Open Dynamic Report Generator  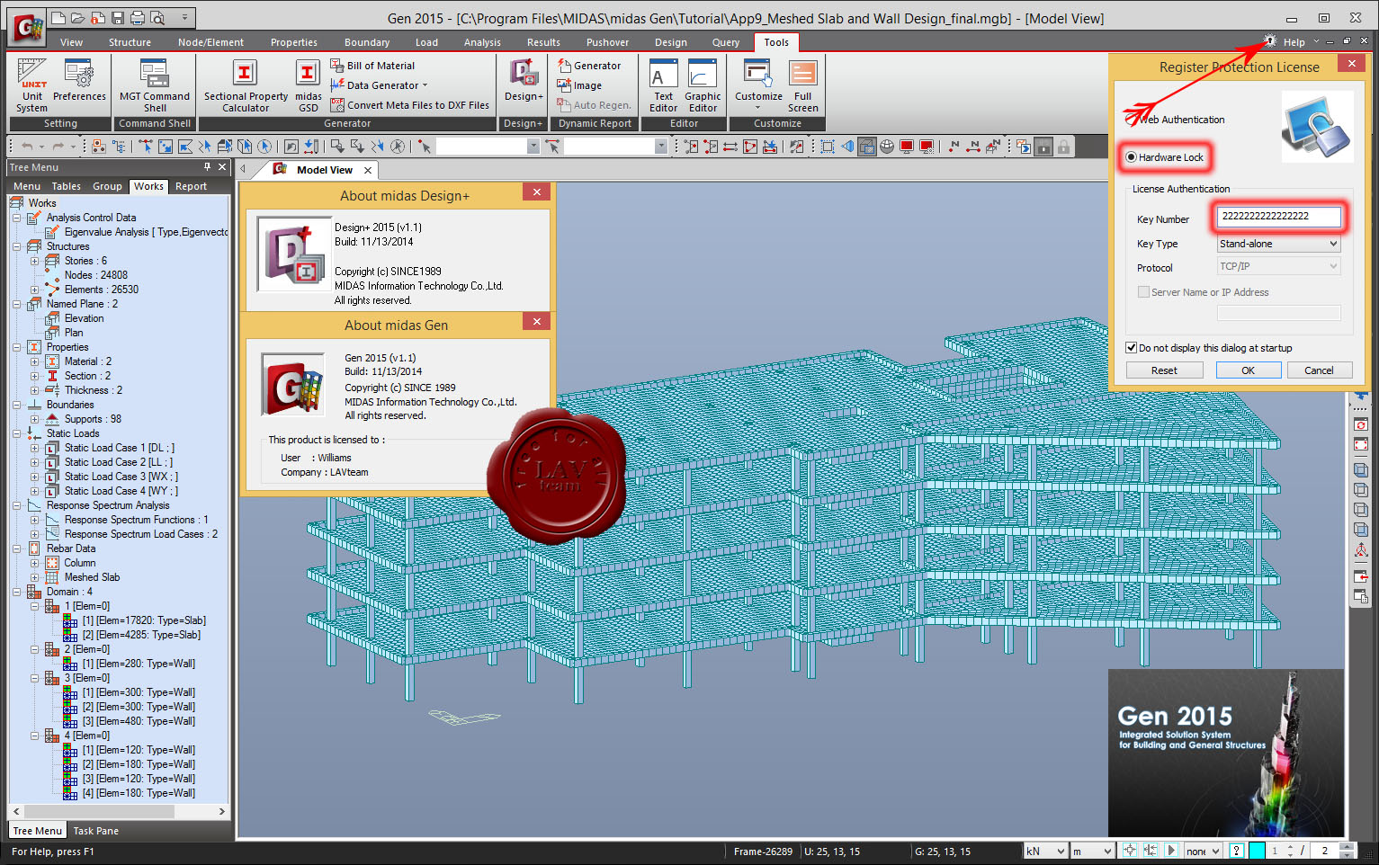pyautogui.click(x=589, y=66)
